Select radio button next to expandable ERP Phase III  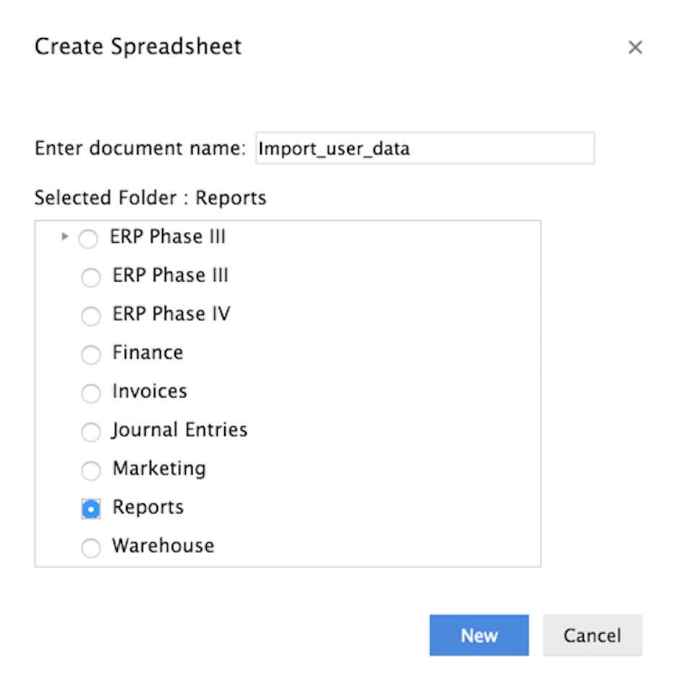coord(89,239)
